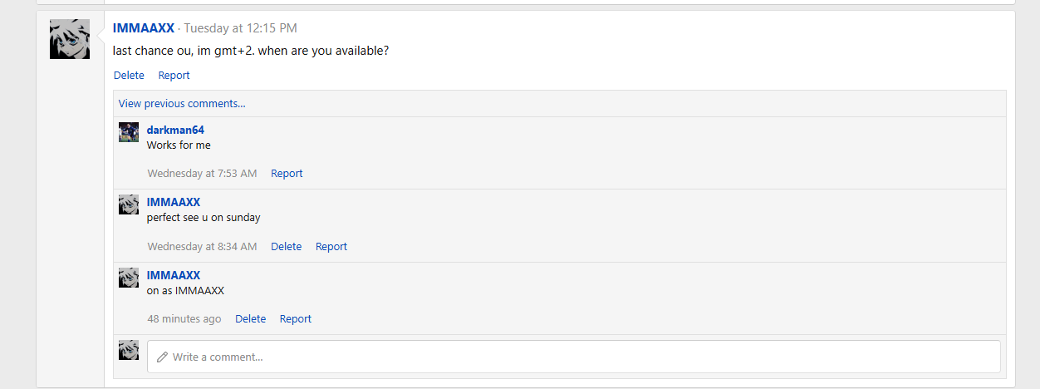Open IMMAAXX username on main post
This screenshot has height=389, width=1040.
(144, 28)
